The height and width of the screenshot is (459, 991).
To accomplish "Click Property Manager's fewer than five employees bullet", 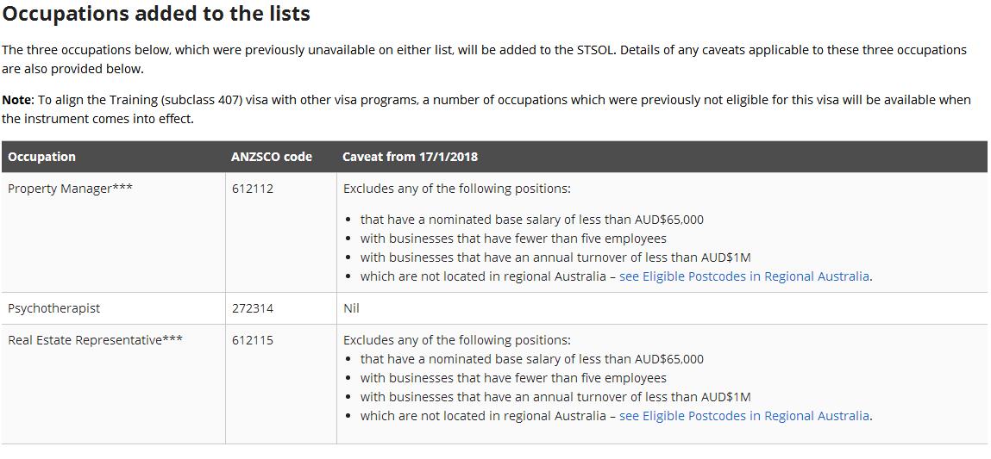I will tap(513, 239).
